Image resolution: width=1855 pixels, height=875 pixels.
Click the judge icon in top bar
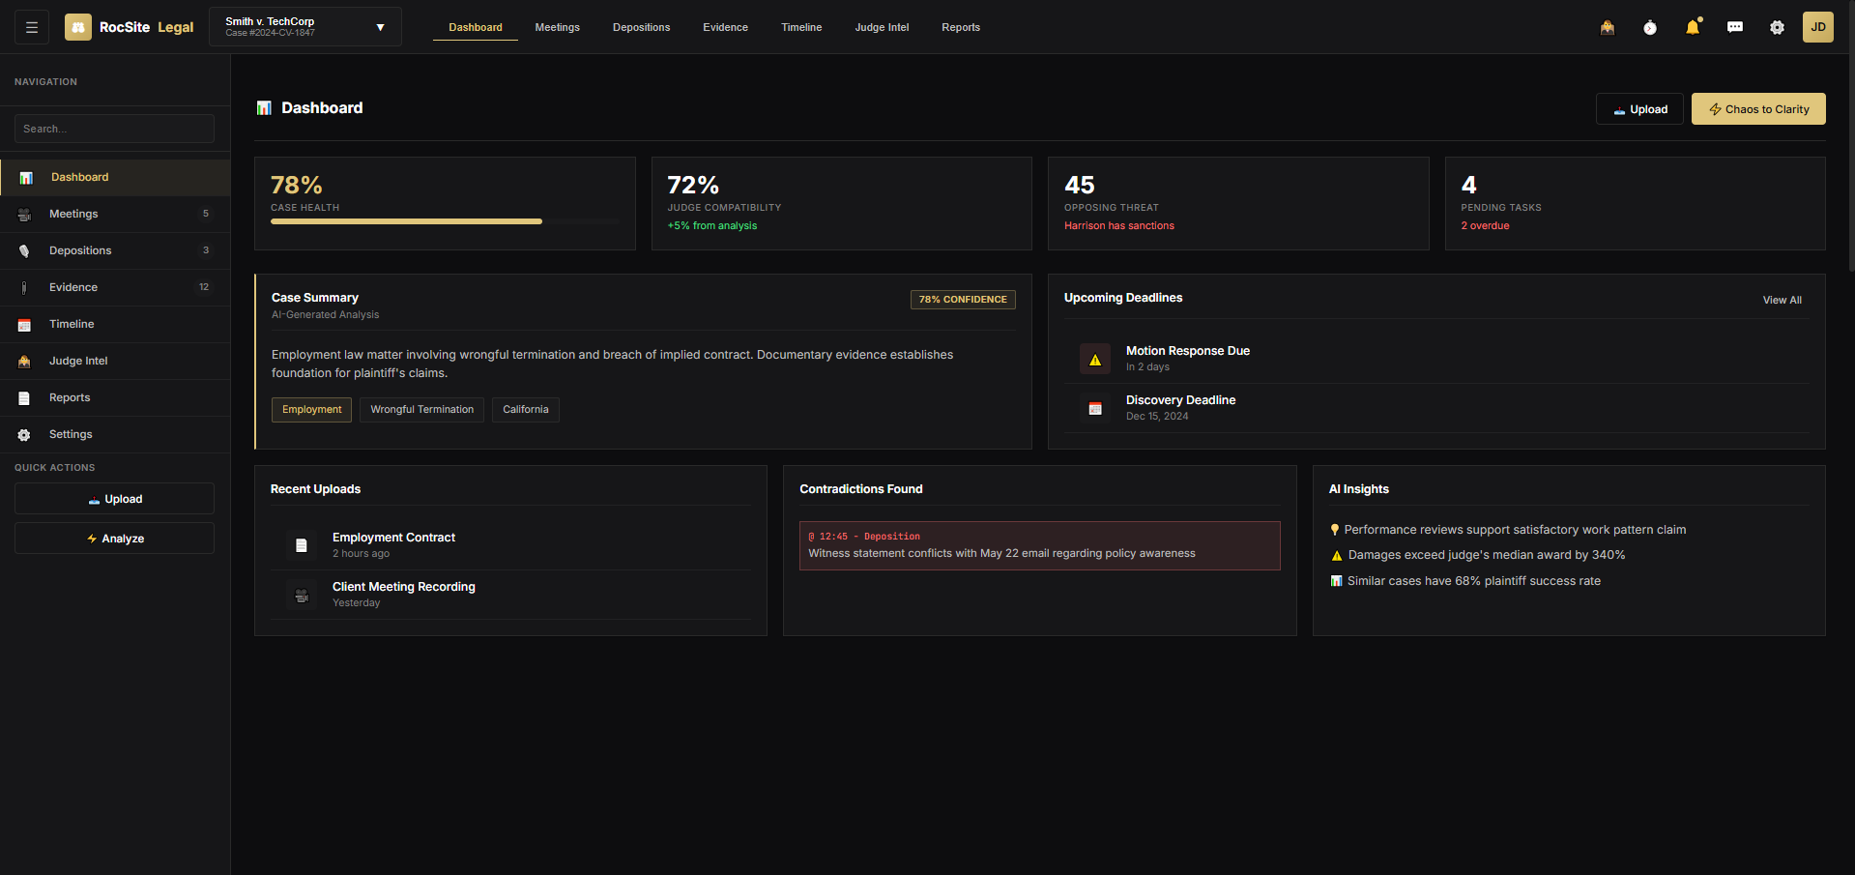1607,27
